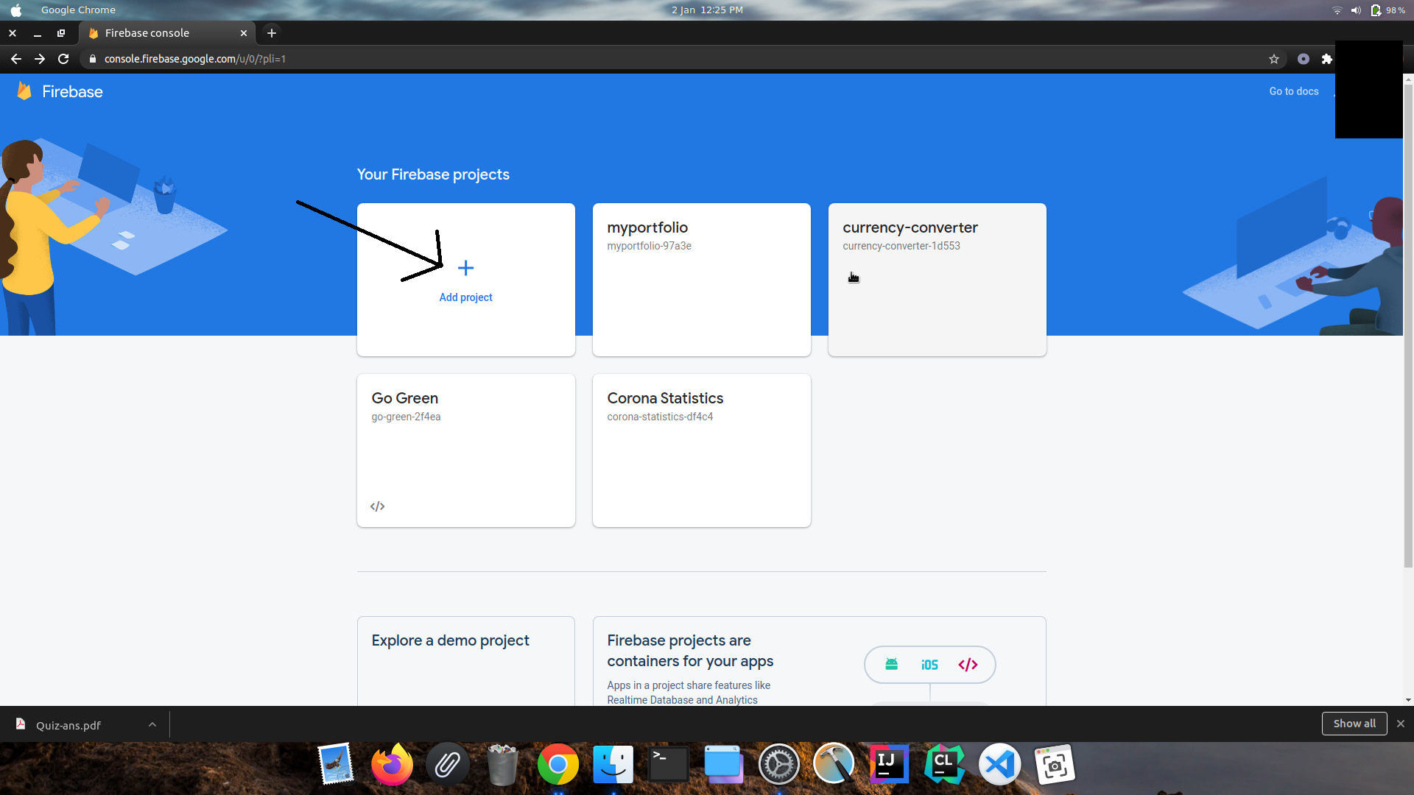Open the Apple menu
Image resolution: width=1414 pixels, height=795 pixels.
pyautogui.click(x=16, y=10)
